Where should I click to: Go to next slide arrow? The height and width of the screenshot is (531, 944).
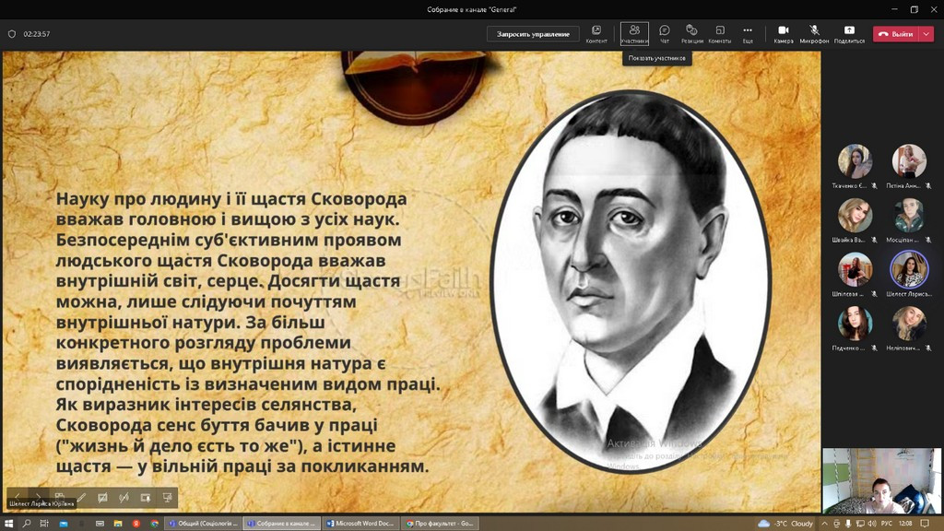38,498
